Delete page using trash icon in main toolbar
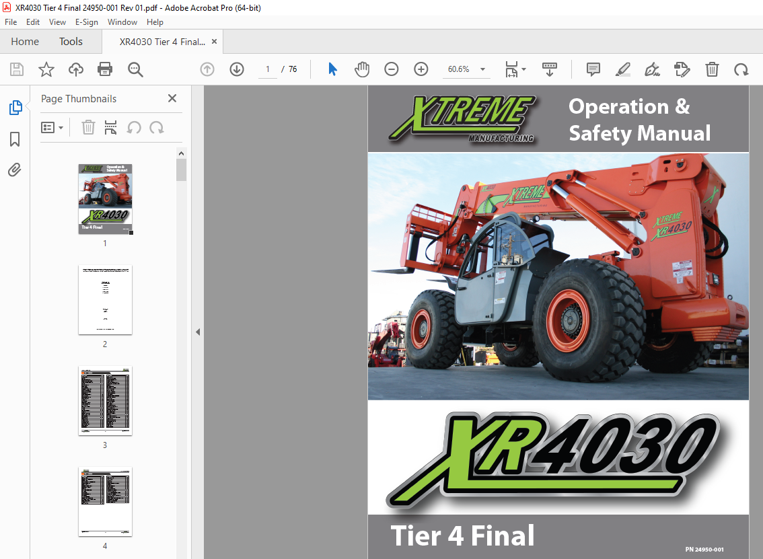The width and height of the screenshot is (763, 559). tap(712, 69)
